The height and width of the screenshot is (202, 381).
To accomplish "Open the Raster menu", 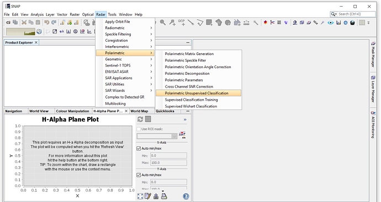I will click(x=75, y=14).
